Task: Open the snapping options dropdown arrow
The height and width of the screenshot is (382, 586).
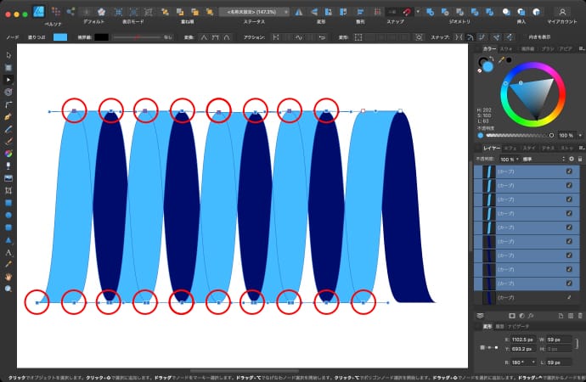Action: pos(418,12)
